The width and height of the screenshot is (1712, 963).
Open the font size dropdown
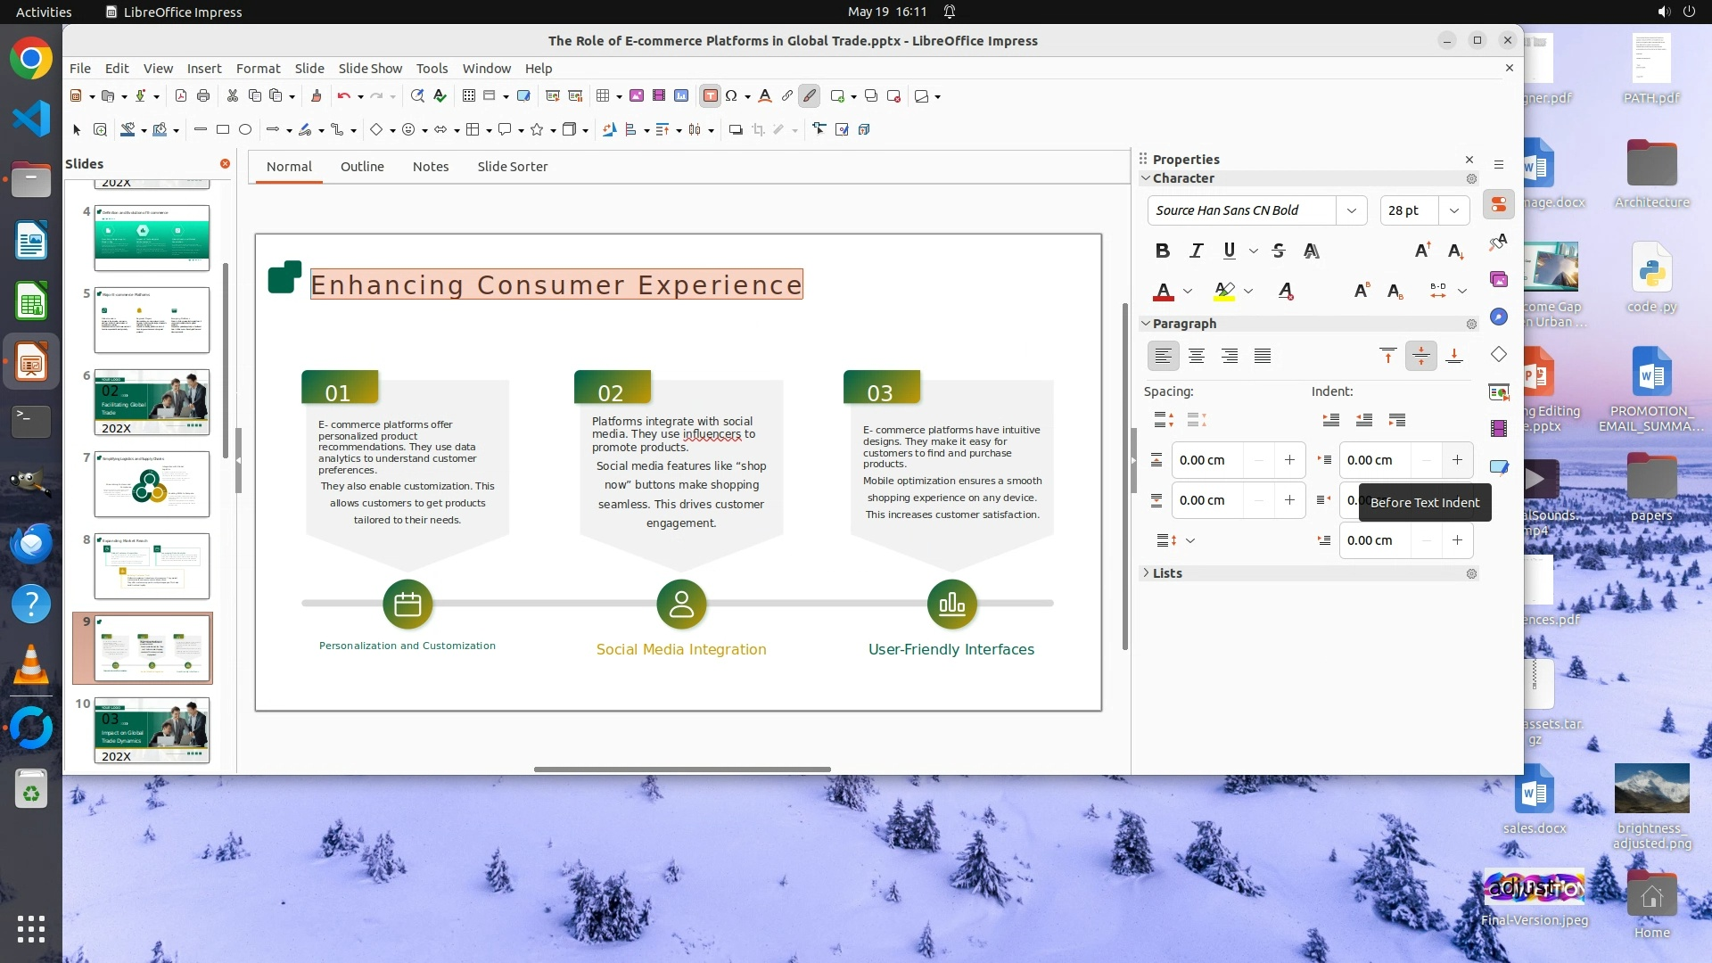tap(1453, 210)
